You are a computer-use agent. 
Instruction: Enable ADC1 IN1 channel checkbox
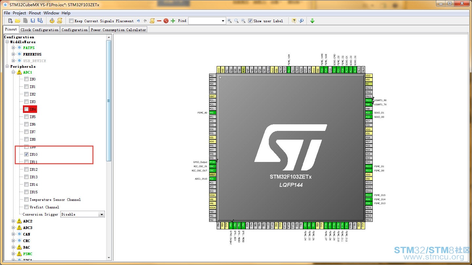(26, 87)
